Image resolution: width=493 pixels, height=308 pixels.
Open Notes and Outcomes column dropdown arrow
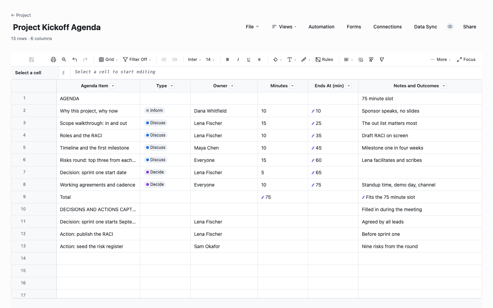(444, 86)
